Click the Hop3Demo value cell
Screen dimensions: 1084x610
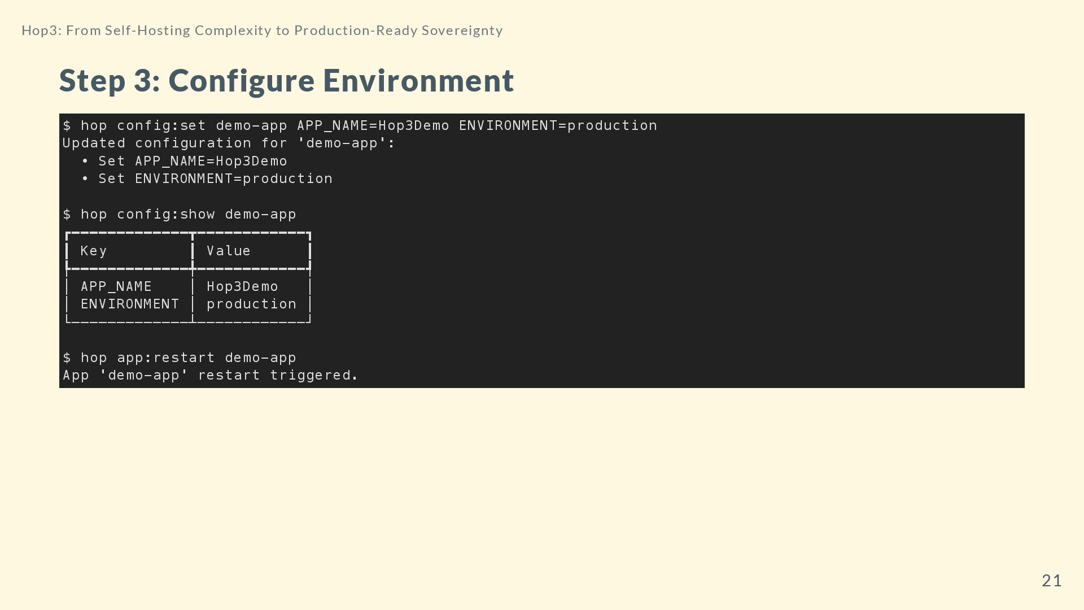[x=242, y=287]
